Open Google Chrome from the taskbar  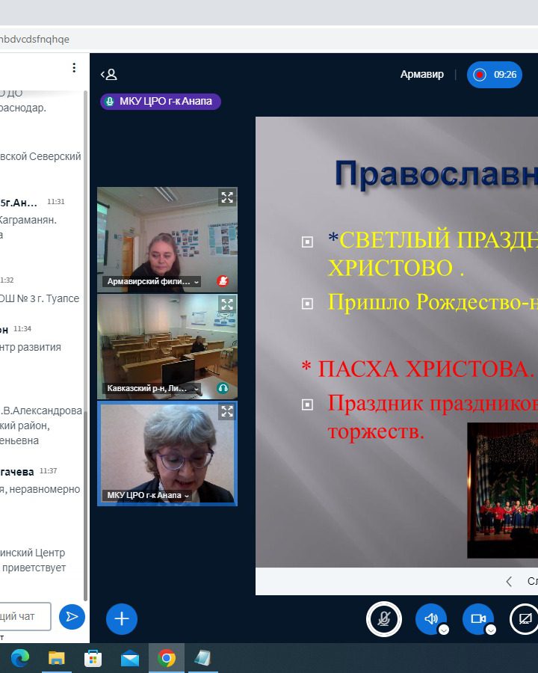point(167,658)
